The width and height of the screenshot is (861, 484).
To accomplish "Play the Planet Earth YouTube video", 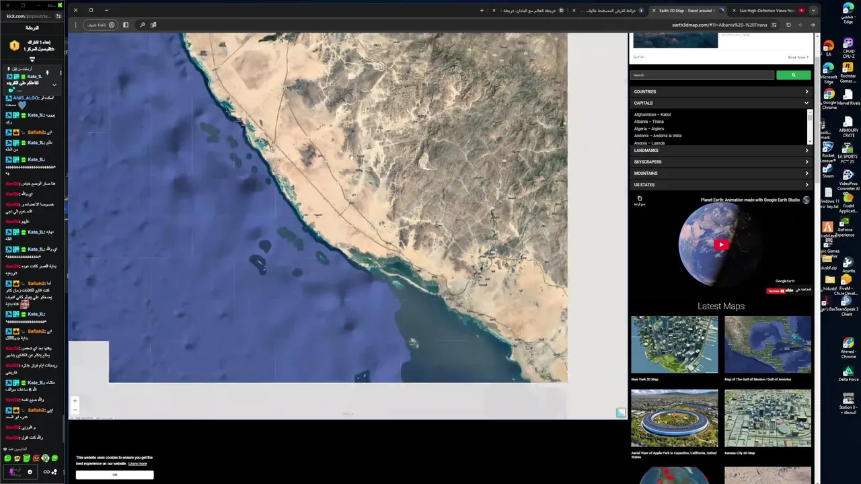I will click(x=720, y=245).
